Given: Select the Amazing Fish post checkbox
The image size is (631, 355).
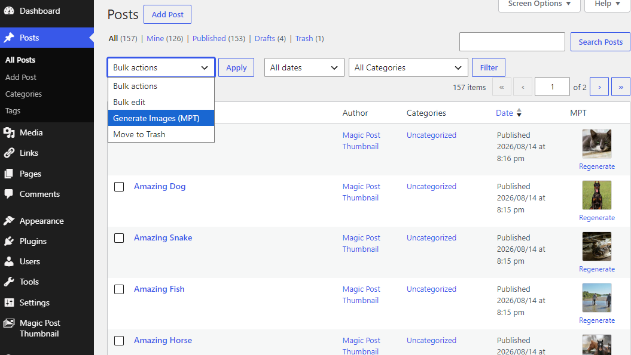Looking at the screenshot, I should 119,289.
